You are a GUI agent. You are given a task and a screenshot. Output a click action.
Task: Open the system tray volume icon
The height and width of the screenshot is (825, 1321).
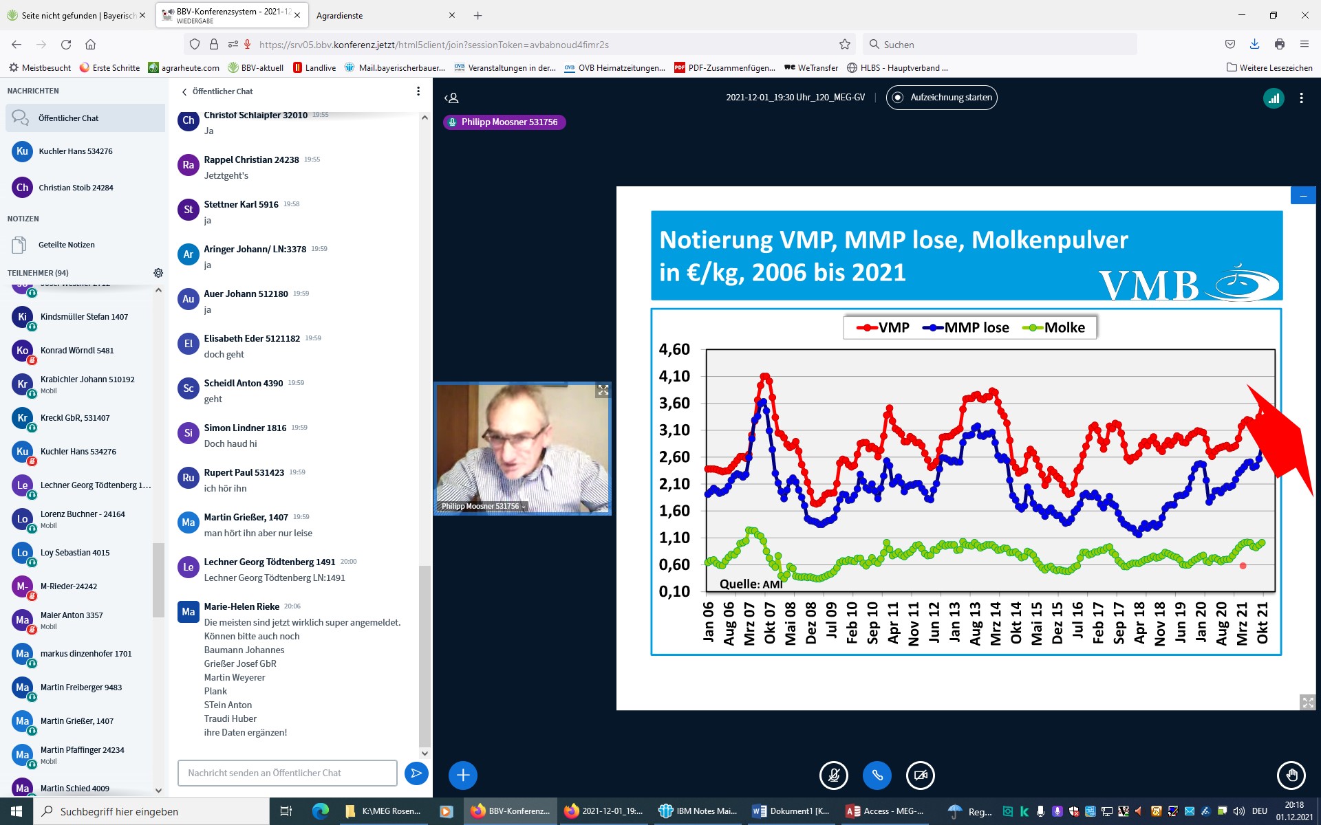click(1239, 811)
